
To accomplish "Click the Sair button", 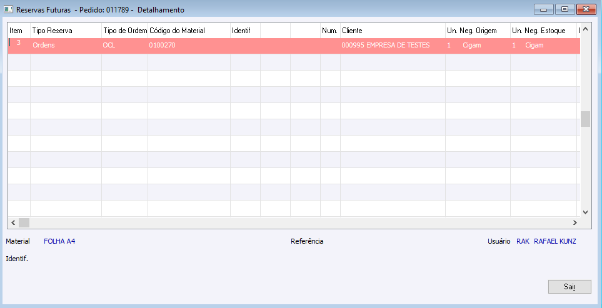I will 569,287.
